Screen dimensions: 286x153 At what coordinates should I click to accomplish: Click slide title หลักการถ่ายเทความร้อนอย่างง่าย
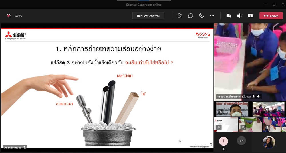pos(108,49)
